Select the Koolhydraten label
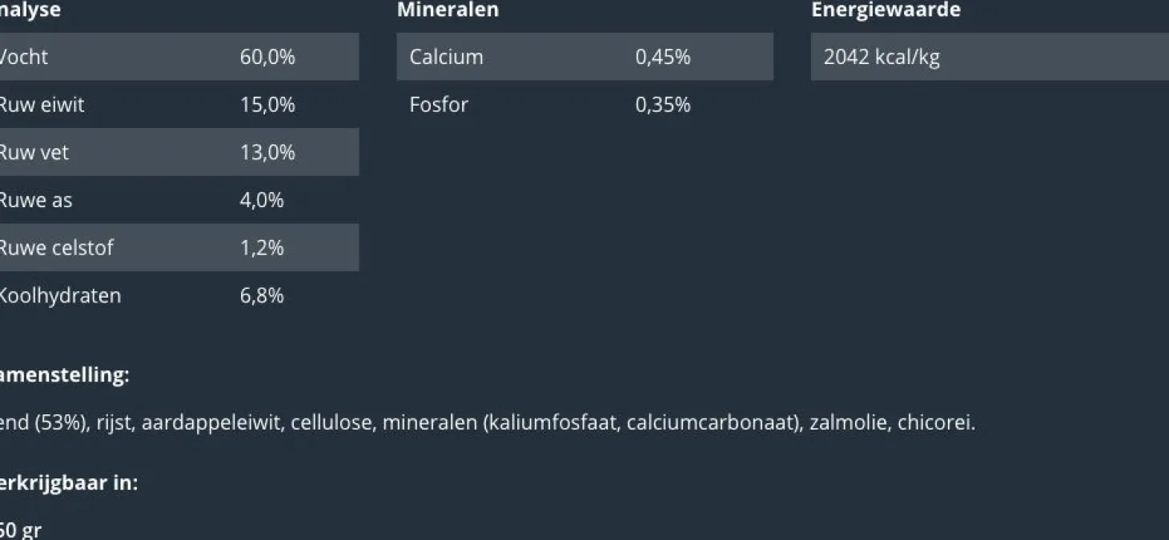The height and width of the screenshot is (540, 1169). click(x=60, y=296)
